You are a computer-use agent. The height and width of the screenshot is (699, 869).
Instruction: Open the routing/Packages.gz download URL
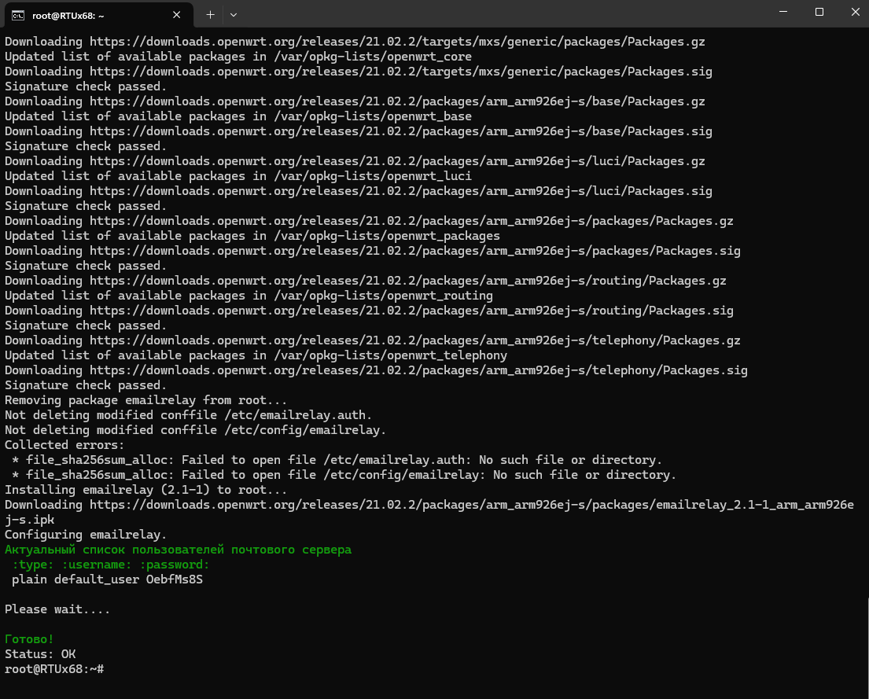(x=407, y=281)
